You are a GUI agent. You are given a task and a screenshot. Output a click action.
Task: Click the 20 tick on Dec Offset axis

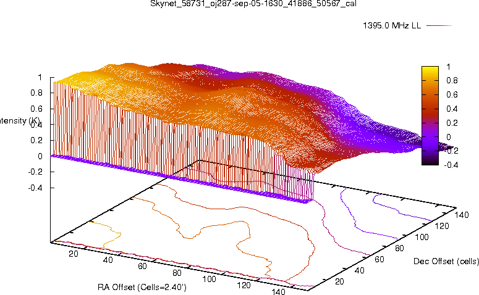pos(339,281)
